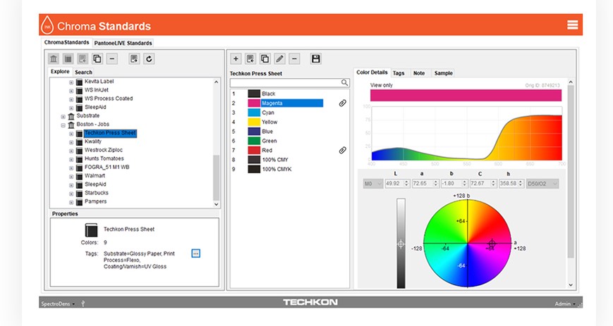Screen dimensions: 613x326
Task: Click the paperclip icon on the Magenta row
Action: (342, 103)
